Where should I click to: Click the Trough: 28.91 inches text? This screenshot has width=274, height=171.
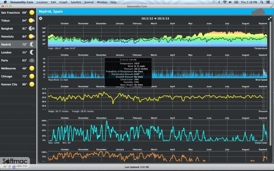click(83, 111)
